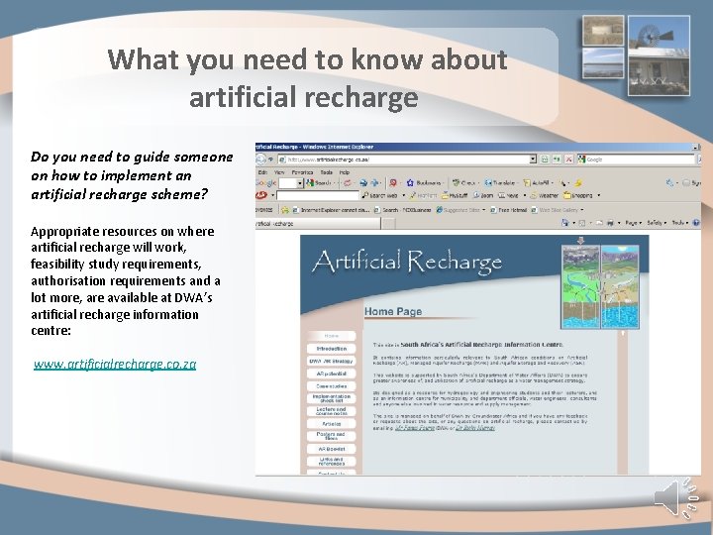The width and height of the screenshot is (713, 535).
Task: Click the red stop loading button
Action: click(568, 160)
